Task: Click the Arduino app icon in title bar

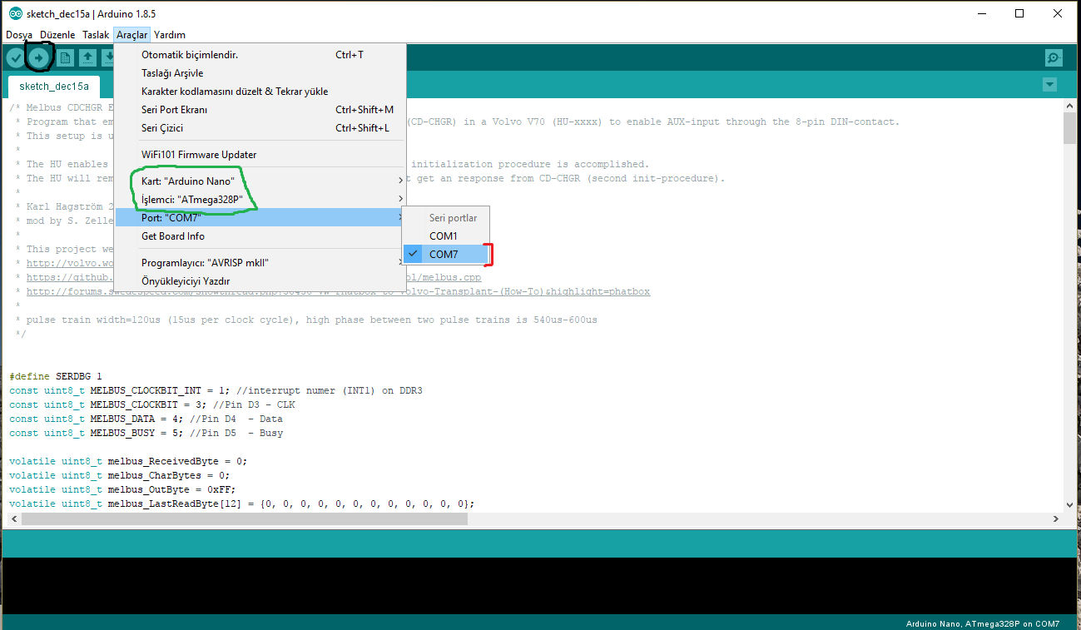Action: tap(14, 13)
